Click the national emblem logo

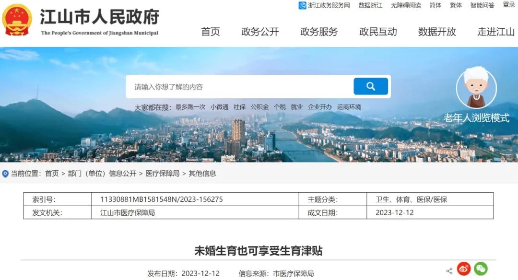17,20
